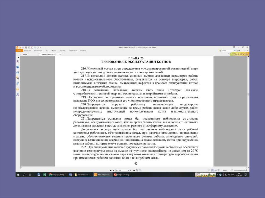Click the Print quick-access icon
The width and height of the screenshot is (265, 198).
[x=26, y=47]
